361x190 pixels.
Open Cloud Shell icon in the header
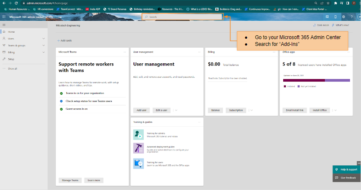pyautogui.click(x=327, y=17)
